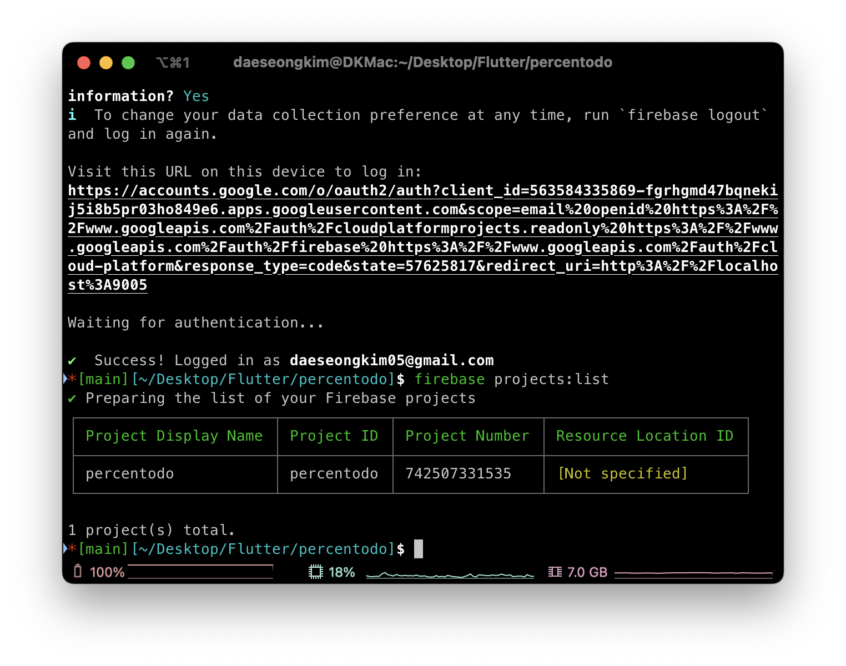Click the 'Visit this URL on this device' line
846x666 pixels.
(x=245, y=171)
